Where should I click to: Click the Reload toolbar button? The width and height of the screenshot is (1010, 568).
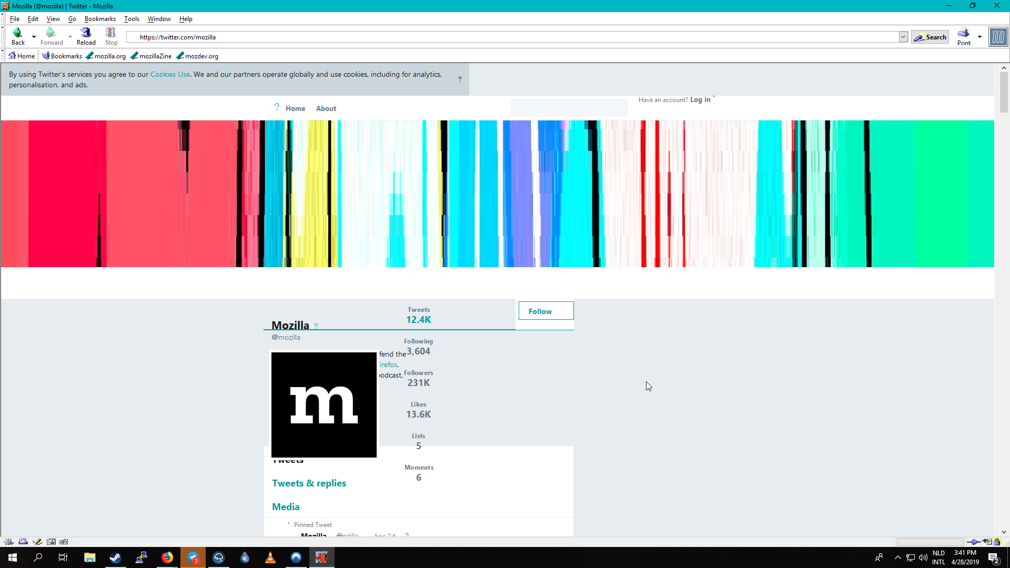(86, 36)
